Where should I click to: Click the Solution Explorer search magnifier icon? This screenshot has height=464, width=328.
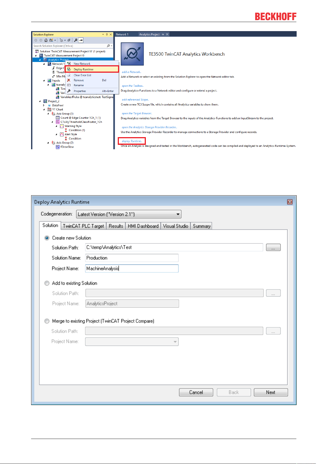(108, 46)
